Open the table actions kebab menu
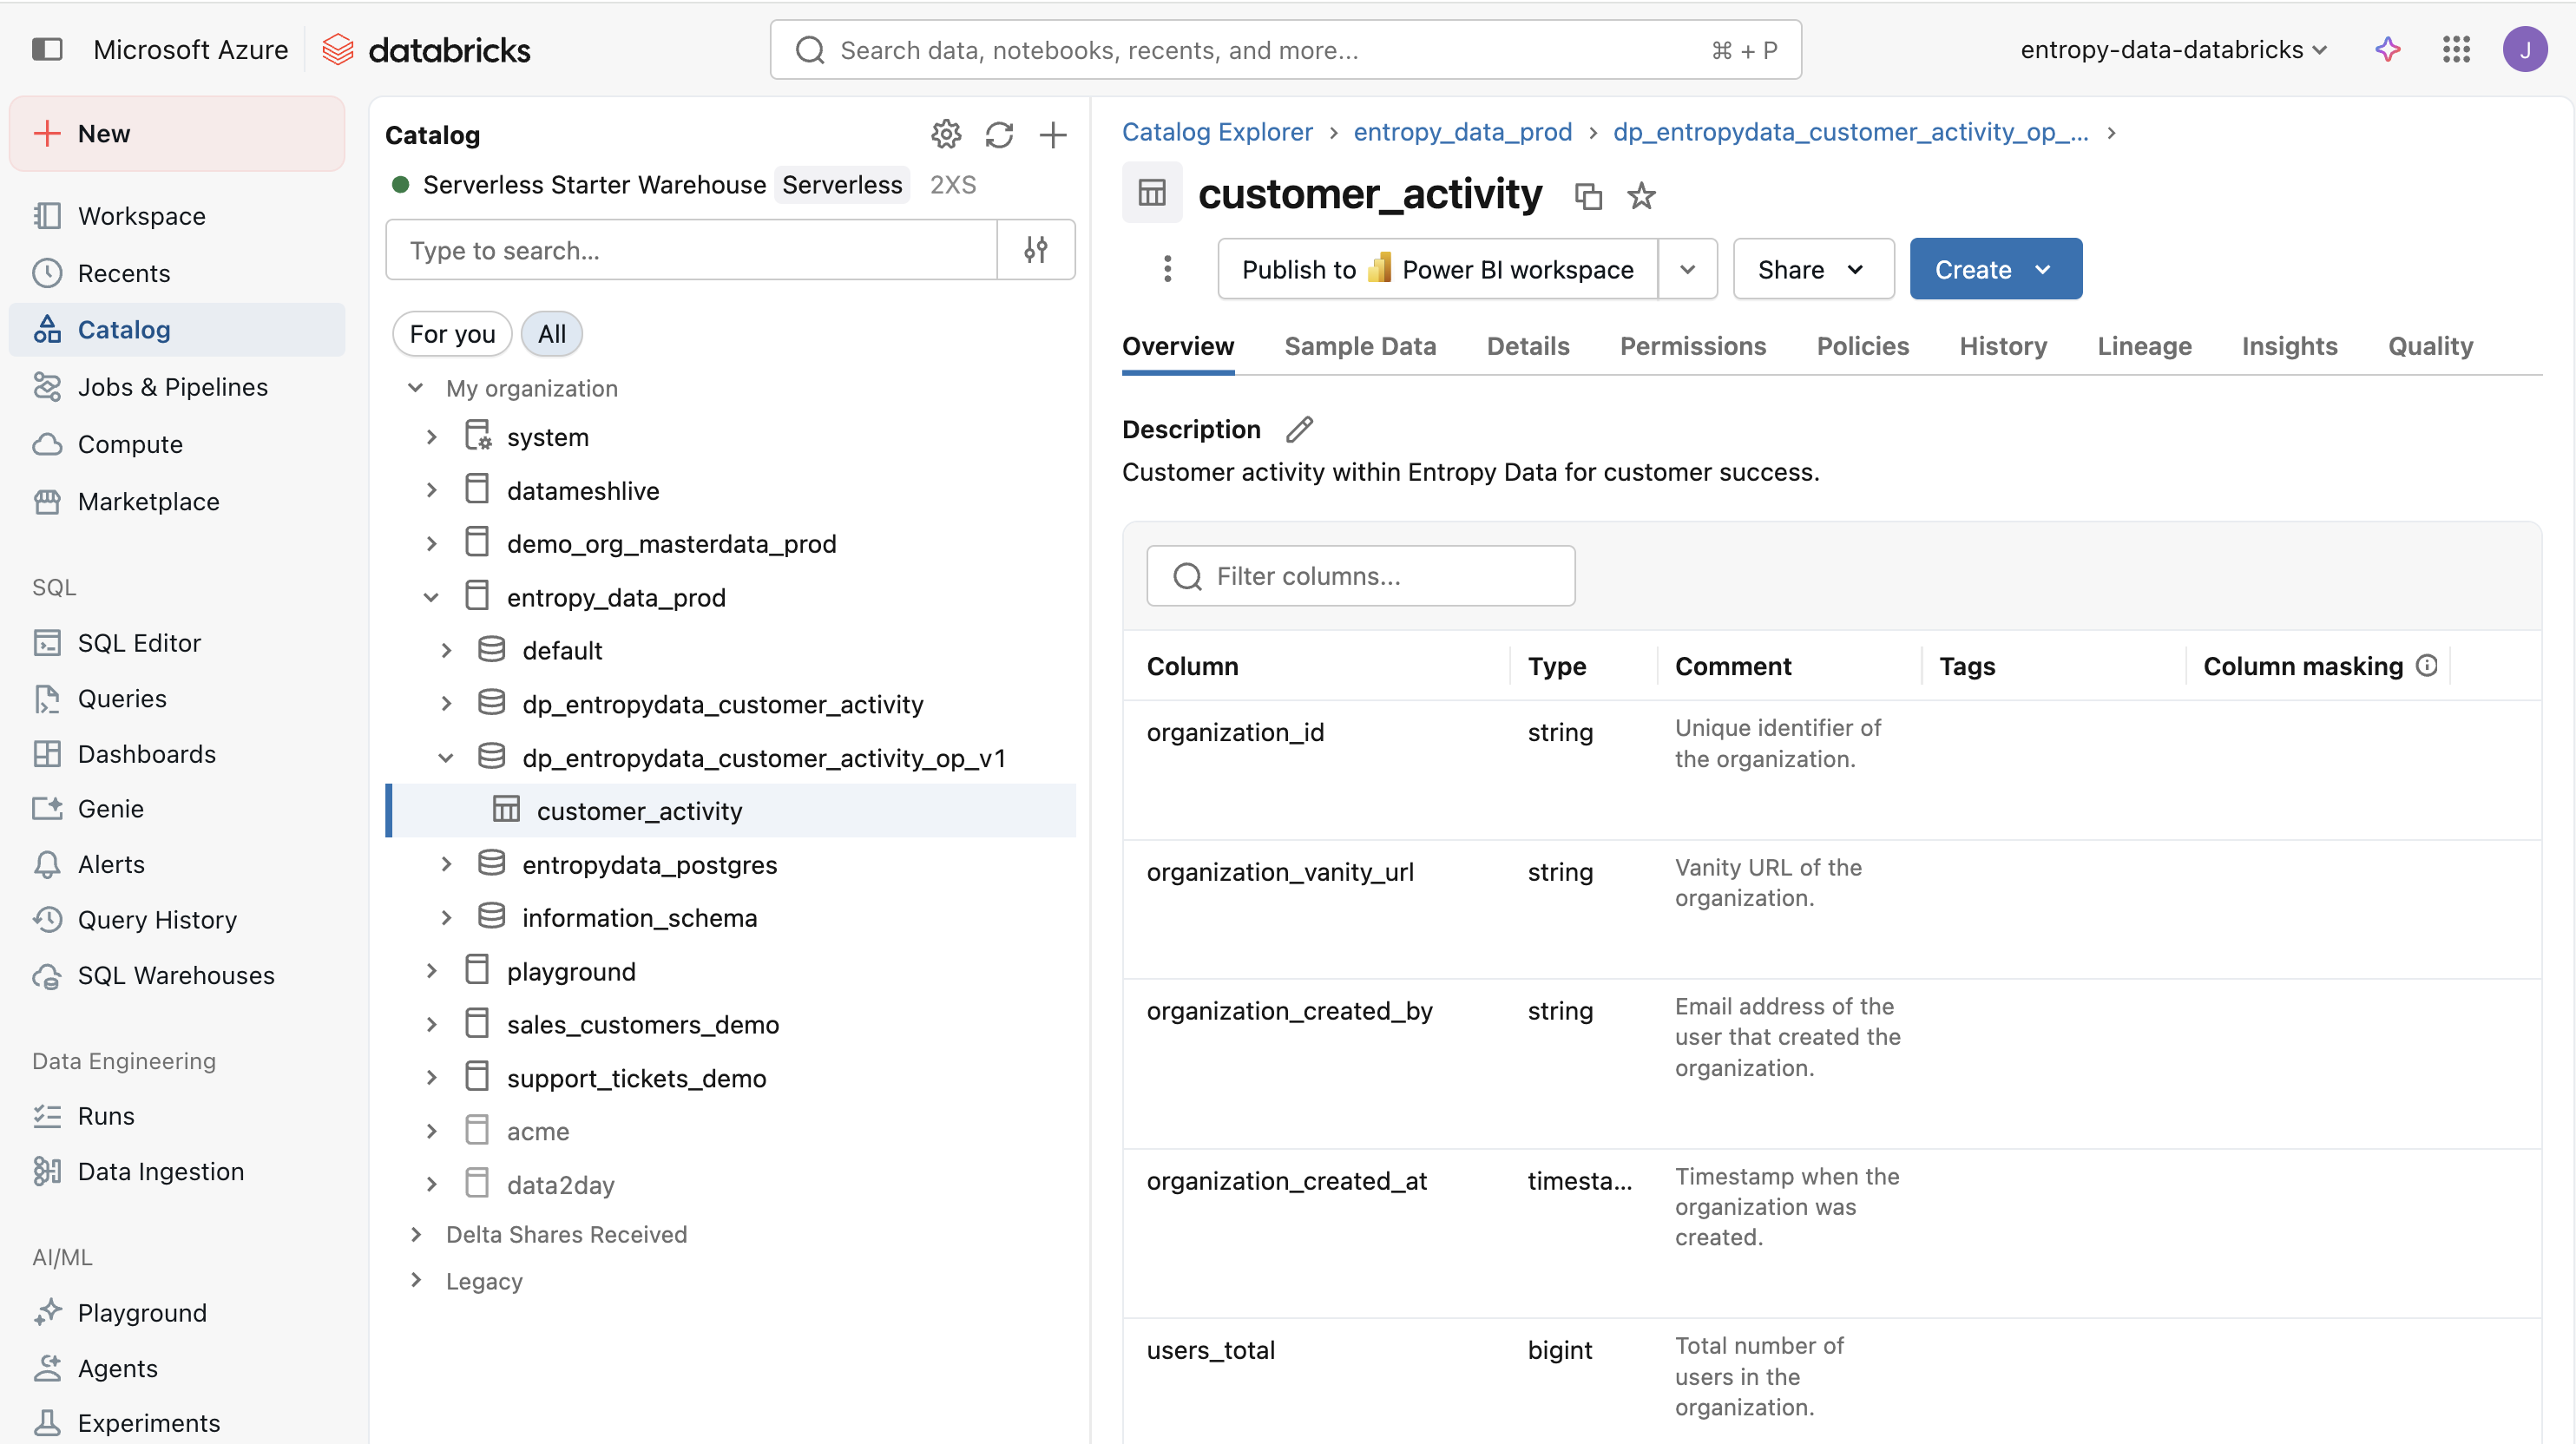This screenshot has width=2576, height=1444. [x=1167, y=268]
